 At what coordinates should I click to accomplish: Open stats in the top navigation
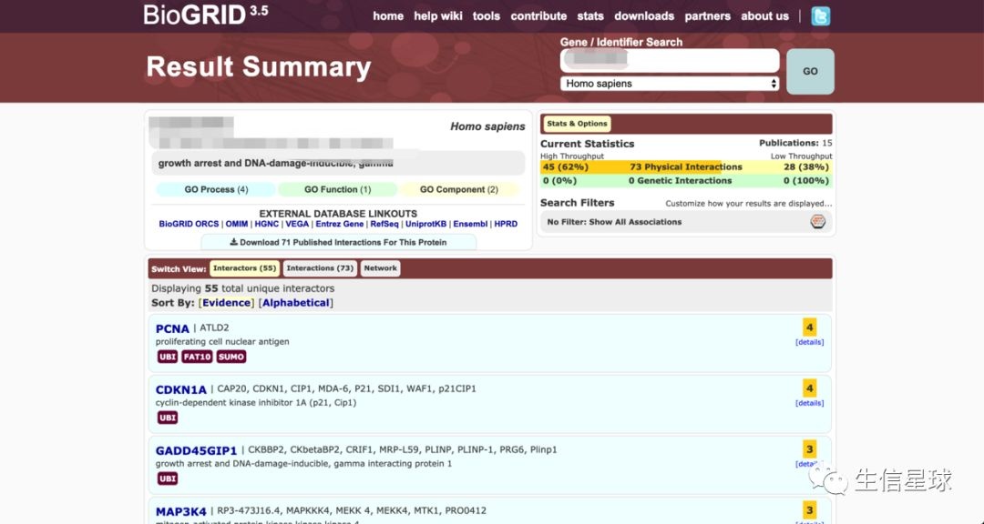coord(590,16)
